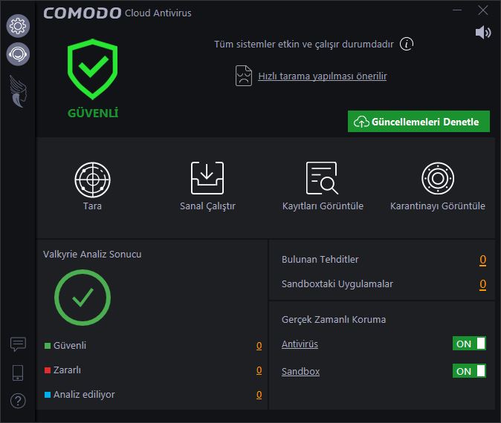Click the Bulunan Tehditler count

coord(482,260)
